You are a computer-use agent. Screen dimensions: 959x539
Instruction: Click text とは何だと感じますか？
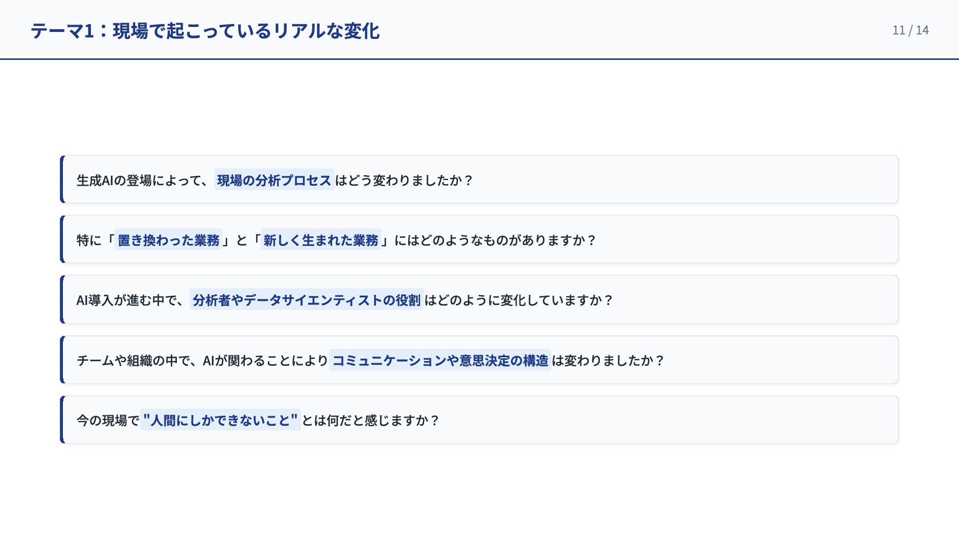[370, 420]
